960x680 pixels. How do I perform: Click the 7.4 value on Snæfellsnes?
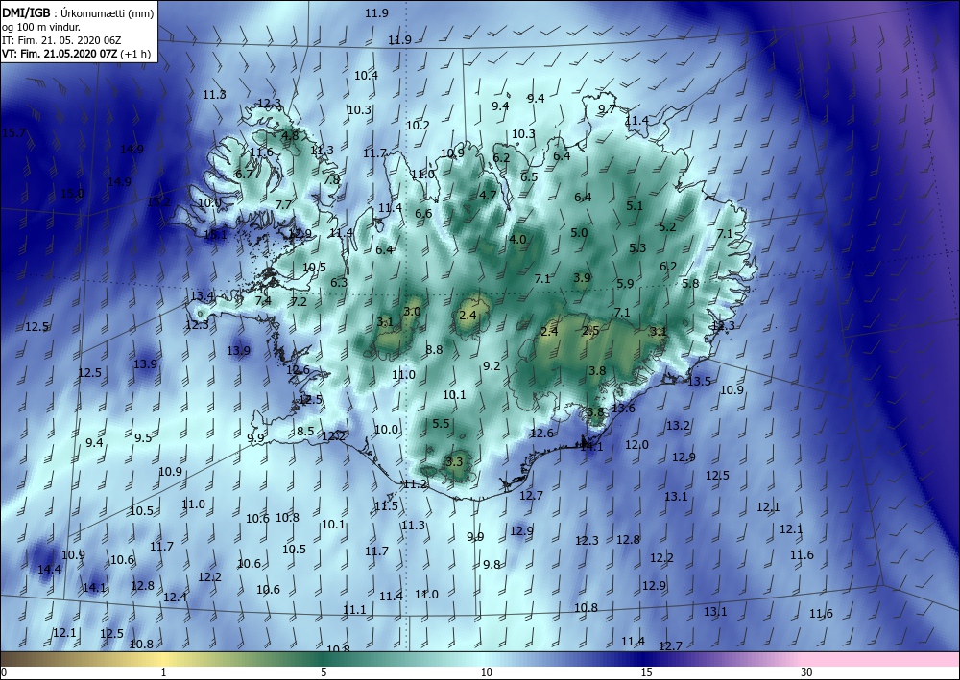263,300
